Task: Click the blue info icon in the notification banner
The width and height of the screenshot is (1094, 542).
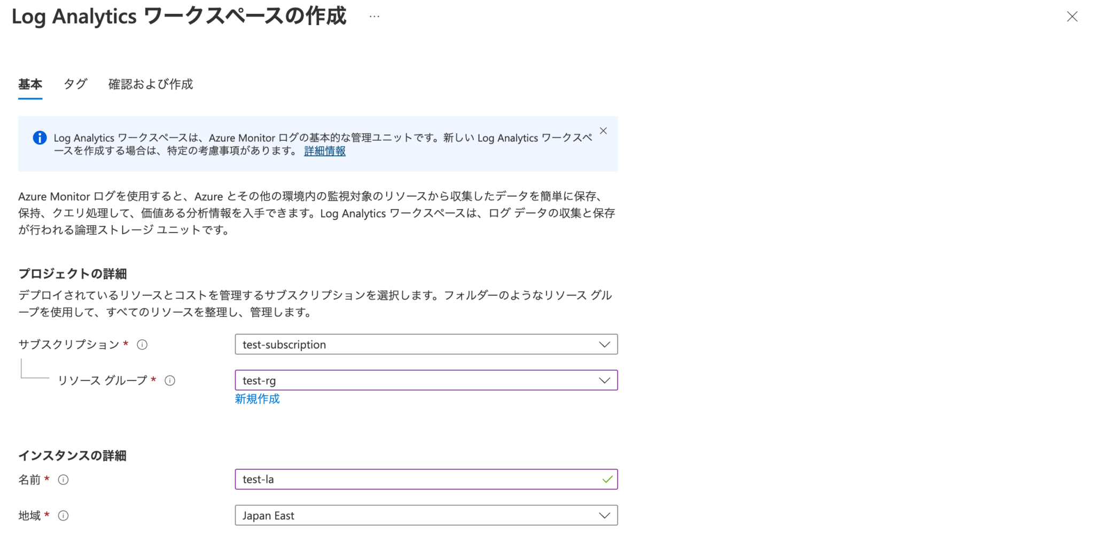Action: (39, 138)
